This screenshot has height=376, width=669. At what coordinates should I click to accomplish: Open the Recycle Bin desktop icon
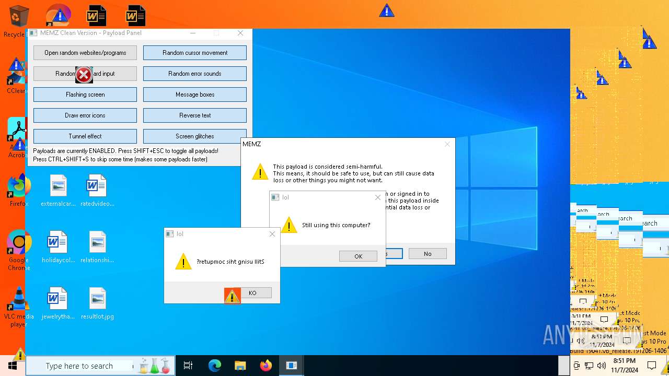click(x=19, y=21)
